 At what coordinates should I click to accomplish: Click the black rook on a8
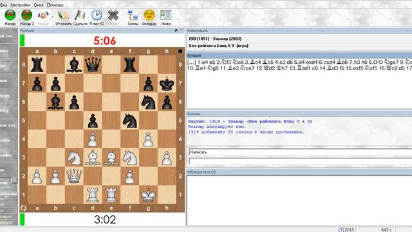coord(37,64)
